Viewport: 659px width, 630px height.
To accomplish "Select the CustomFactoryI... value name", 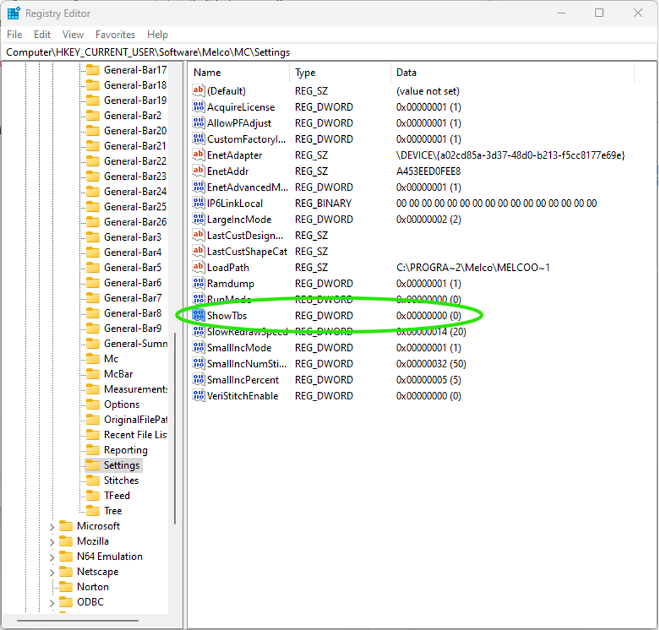I will (x=246, y=139).
